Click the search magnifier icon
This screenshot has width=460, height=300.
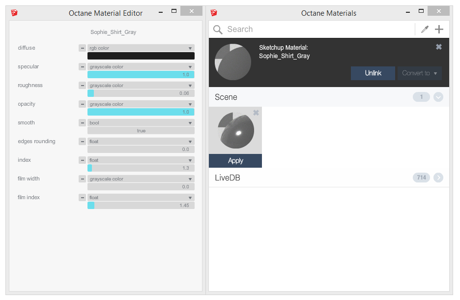click(218, 30)
